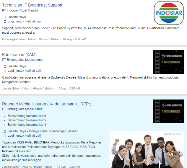Click location pin icon in Kameraman listing
Viewport: 187px width, 168px height.
click(5, 66)
